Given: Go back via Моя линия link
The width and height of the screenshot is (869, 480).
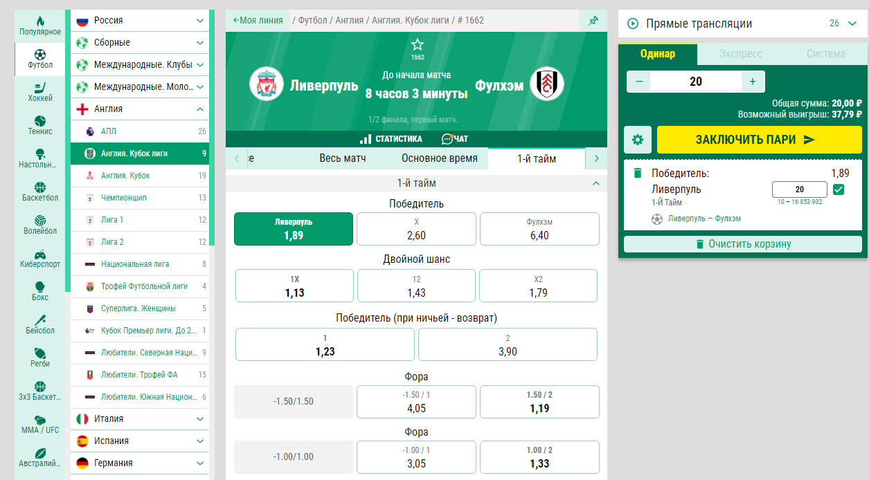Looking at the screenshot, I should pyautogui.click(x=258, y=21).
